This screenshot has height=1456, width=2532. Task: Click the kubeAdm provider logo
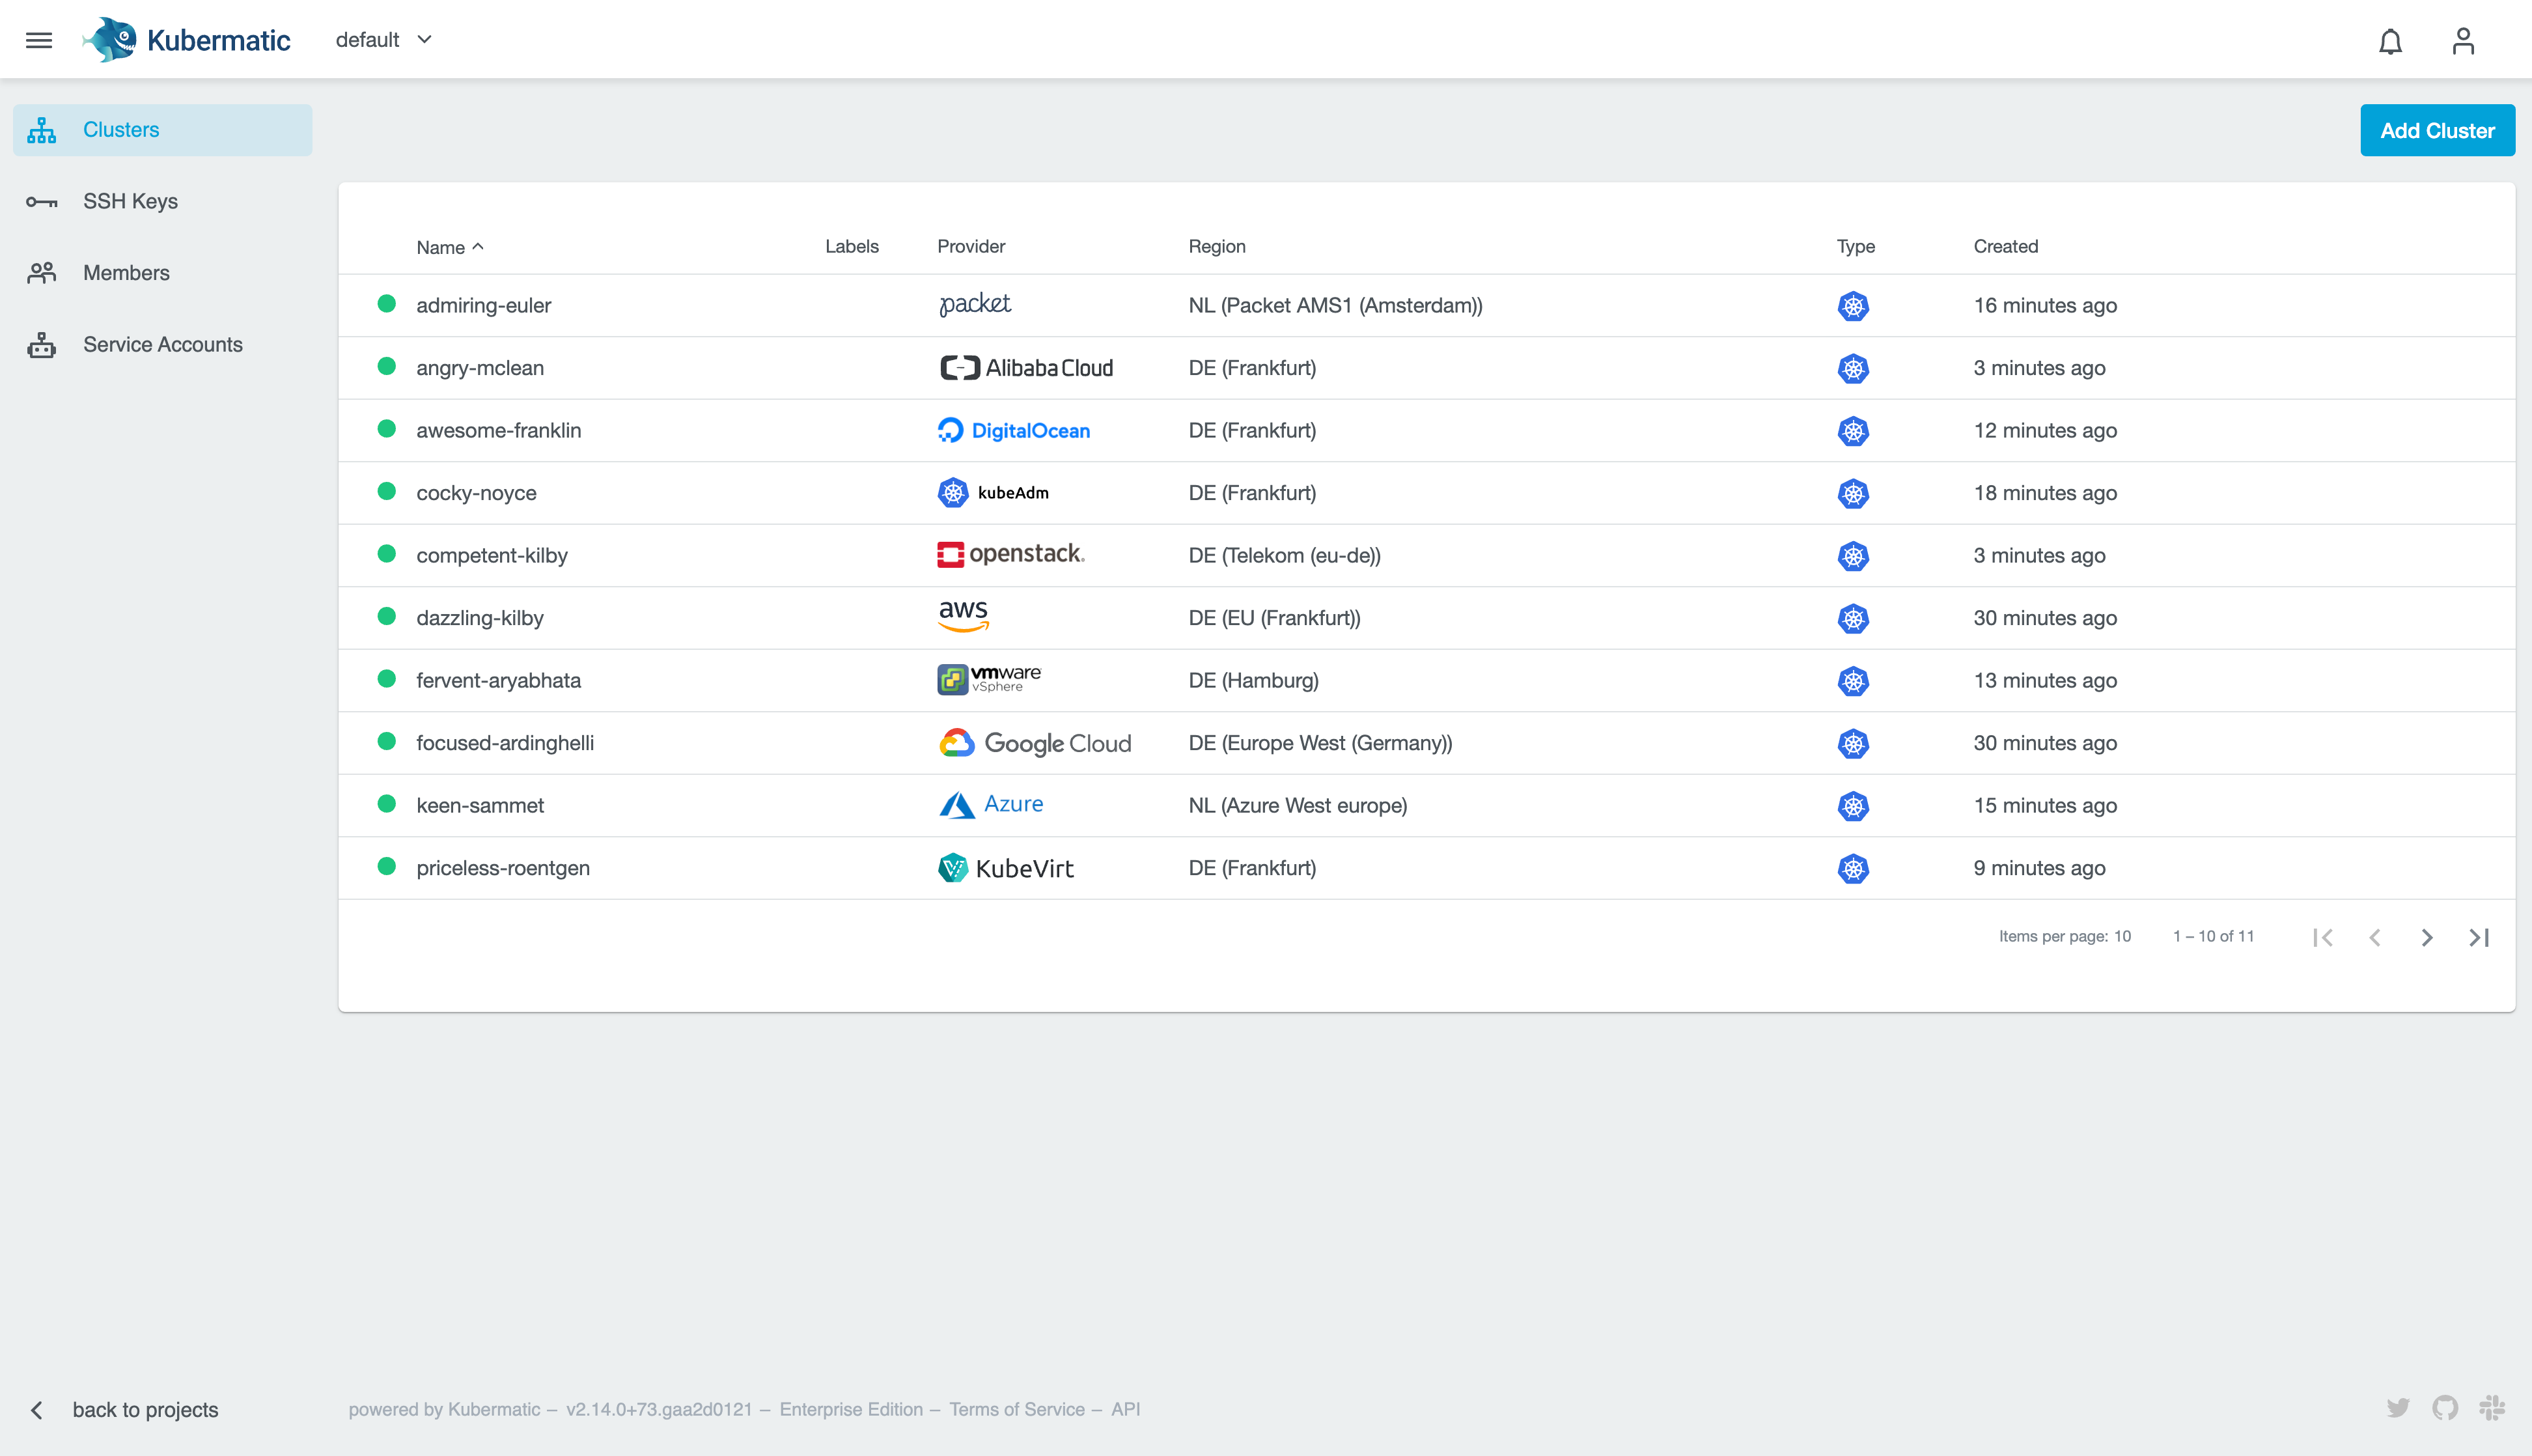point(994,493)
